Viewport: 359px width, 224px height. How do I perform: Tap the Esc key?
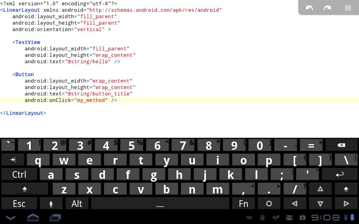pos(19,204)
